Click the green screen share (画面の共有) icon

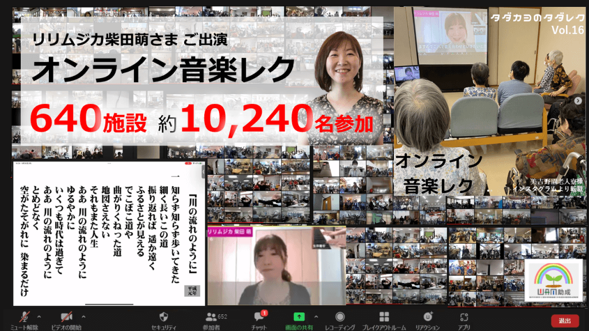299,317
